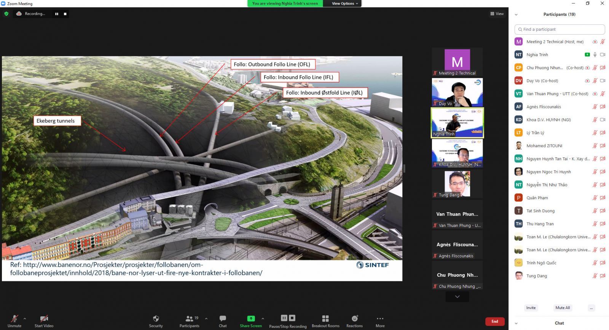Stop the recording in top-left indicator
Screen dimensions: 609x330
click(x=65, y=14)
